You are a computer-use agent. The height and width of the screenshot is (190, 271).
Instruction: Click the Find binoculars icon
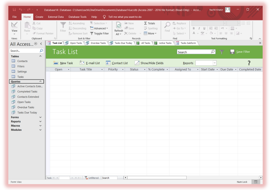[x=167, y=25]
